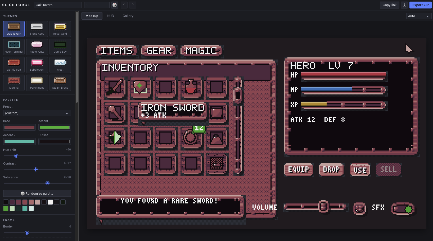
Task: Open the palette Preset dropdown
Action: pos(37,113)
